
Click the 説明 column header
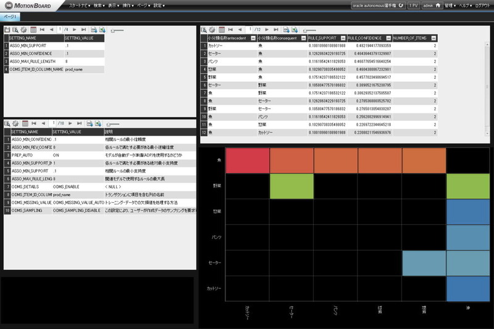coord(150,132)
